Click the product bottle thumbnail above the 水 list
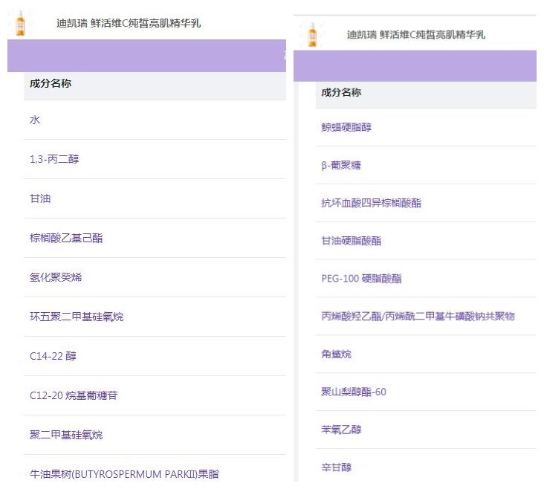 20,23
